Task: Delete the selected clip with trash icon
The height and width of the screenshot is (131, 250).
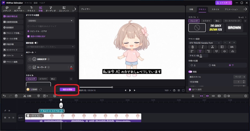Action: tap(16, 96)
